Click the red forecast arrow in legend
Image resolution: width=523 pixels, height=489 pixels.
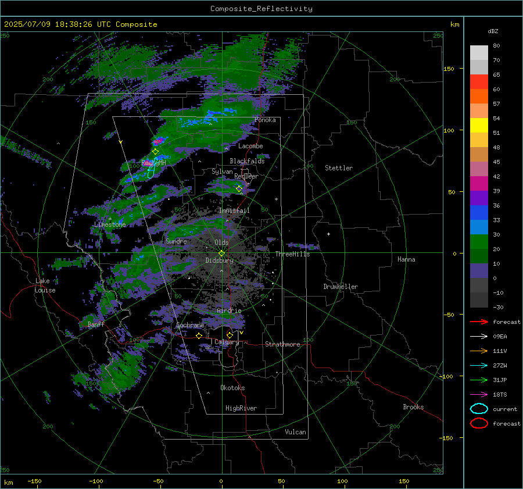[479, 322]
